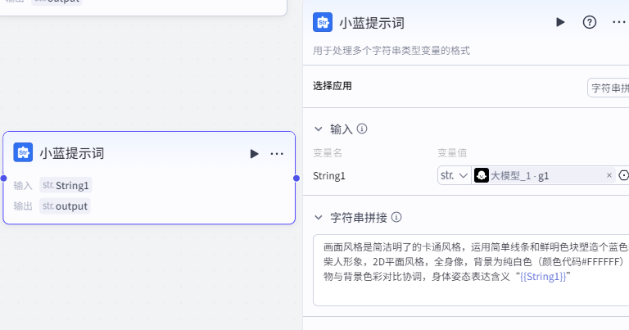Open the 选择应用 dropdown showing 字符串拼
Image resolution: width=629 pixels, height=330 pixels.
click(609, 88)
